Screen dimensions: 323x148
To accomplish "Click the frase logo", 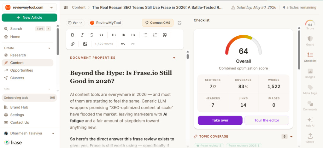I will (13, 142).
